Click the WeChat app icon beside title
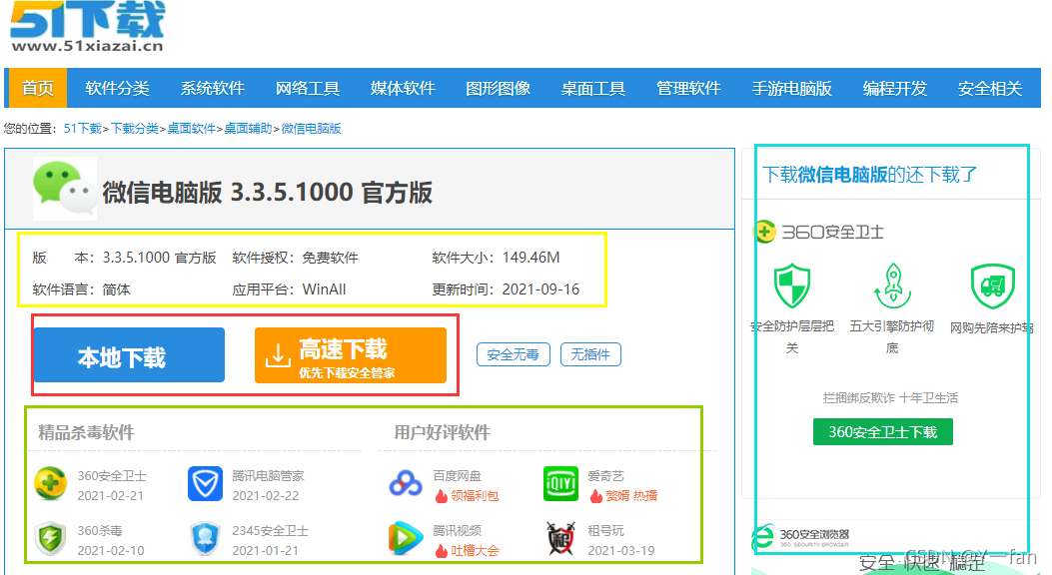1052x575 pixels. [65, 189]
